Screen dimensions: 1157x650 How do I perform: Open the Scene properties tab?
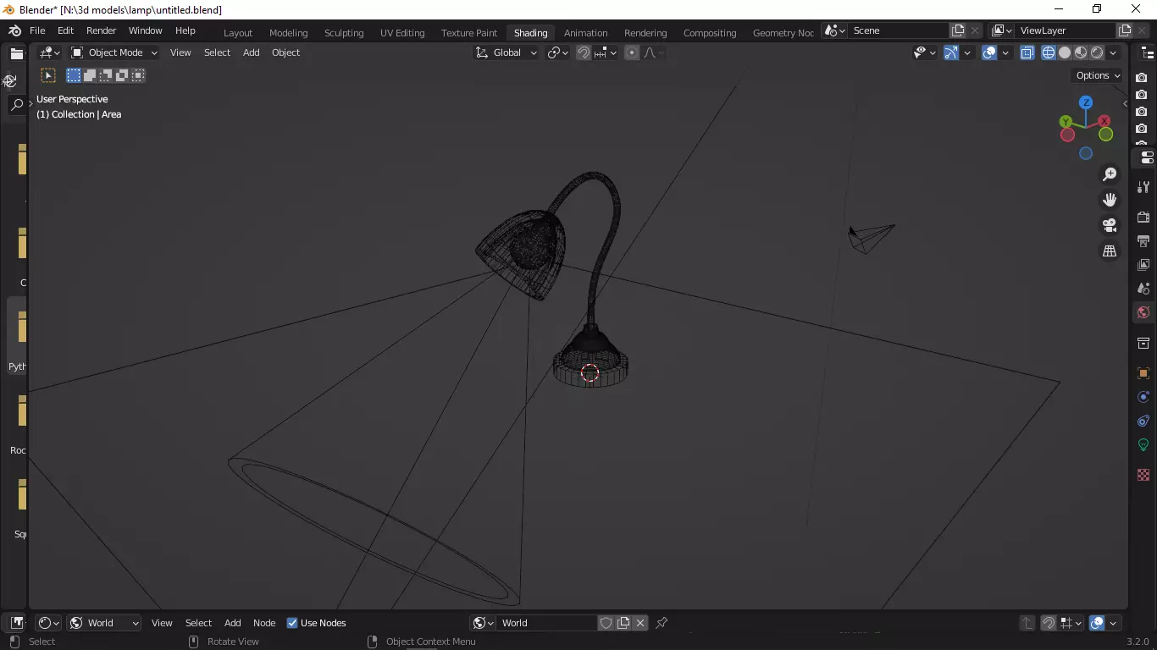(1143, 289)
